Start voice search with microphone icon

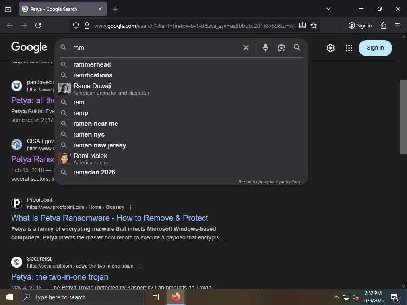[x=265, y=48]
